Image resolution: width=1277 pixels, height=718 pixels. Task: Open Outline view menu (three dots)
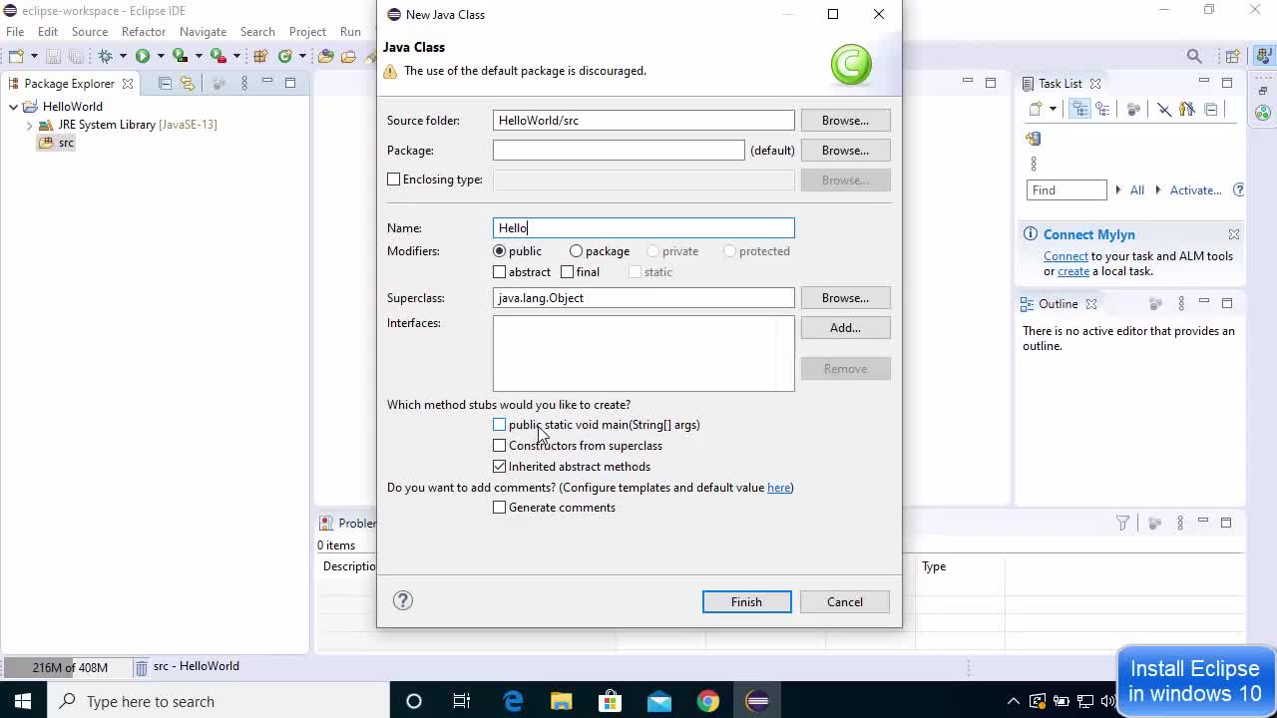pyautogui.click(x=1181, y=303)
